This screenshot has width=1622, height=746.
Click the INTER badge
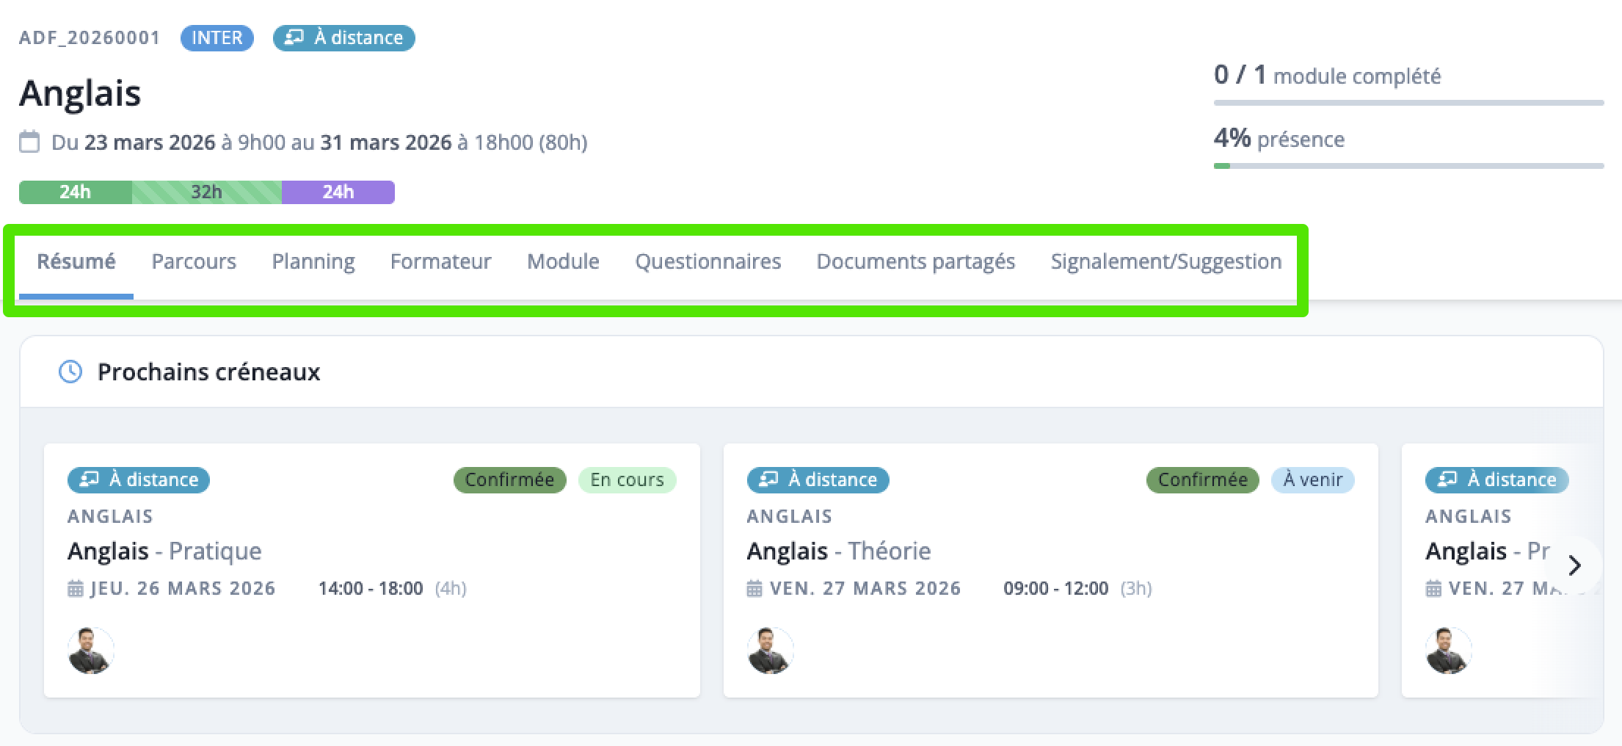coord(217,37)
